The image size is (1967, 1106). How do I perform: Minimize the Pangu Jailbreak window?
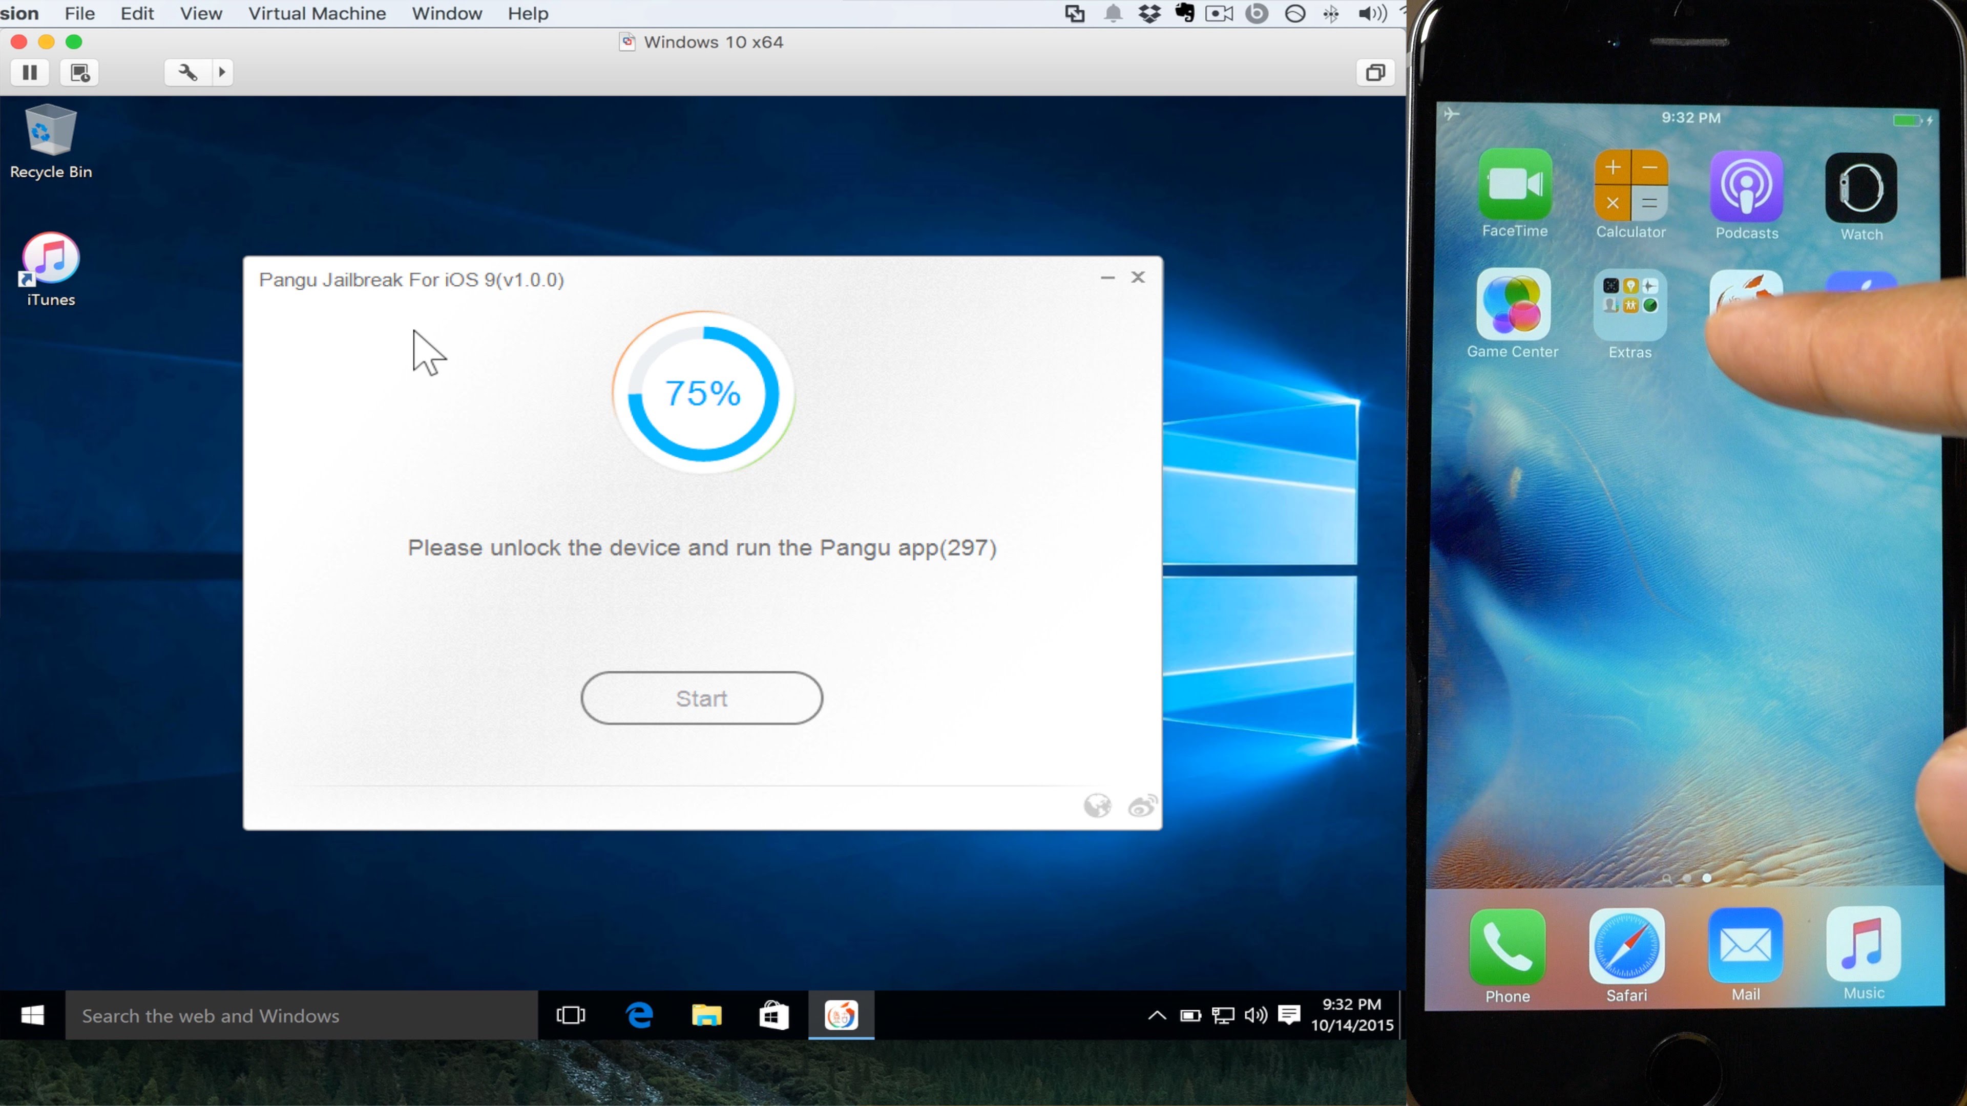[1107, 278]
